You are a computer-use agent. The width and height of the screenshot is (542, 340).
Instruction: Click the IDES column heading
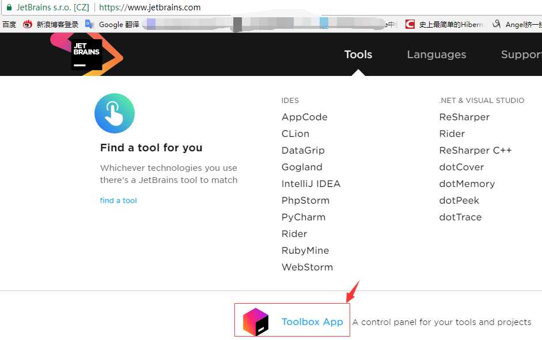point(290,101)
